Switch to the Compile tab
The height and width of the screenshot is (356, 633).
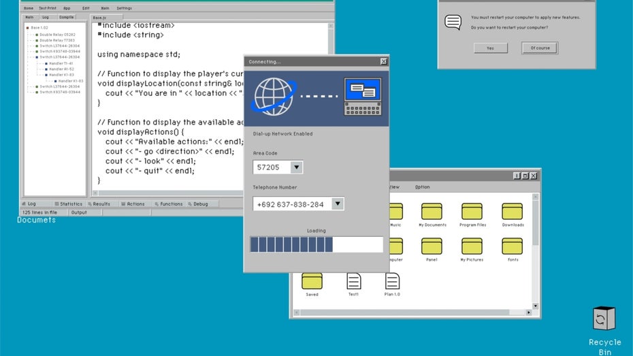pos(67,17)
